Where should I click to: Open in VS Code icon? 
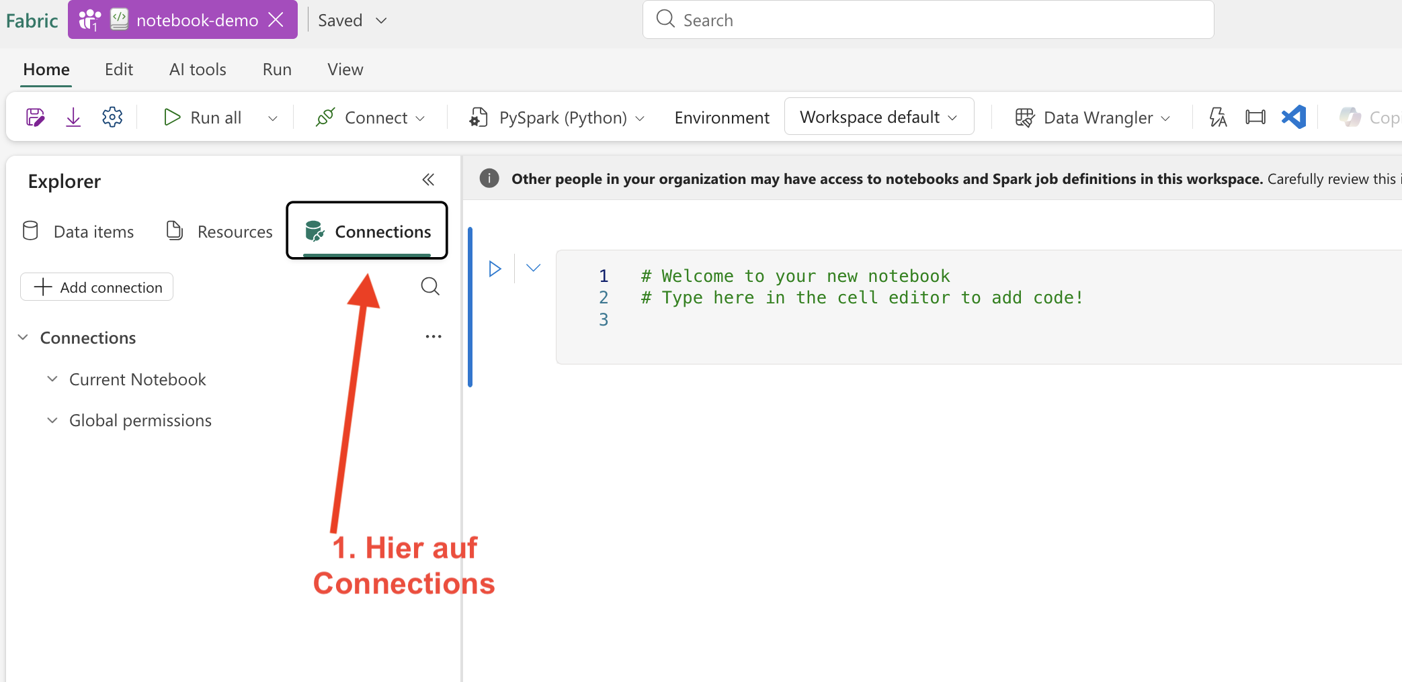tap(1294, 117)
